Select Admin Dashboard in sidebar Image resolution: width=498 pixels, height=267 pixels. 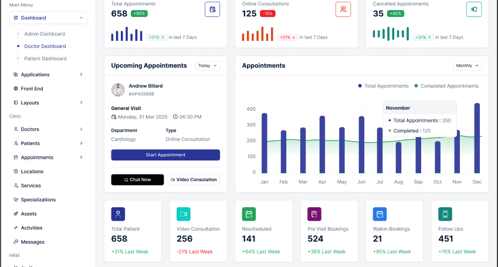point(45,34)
